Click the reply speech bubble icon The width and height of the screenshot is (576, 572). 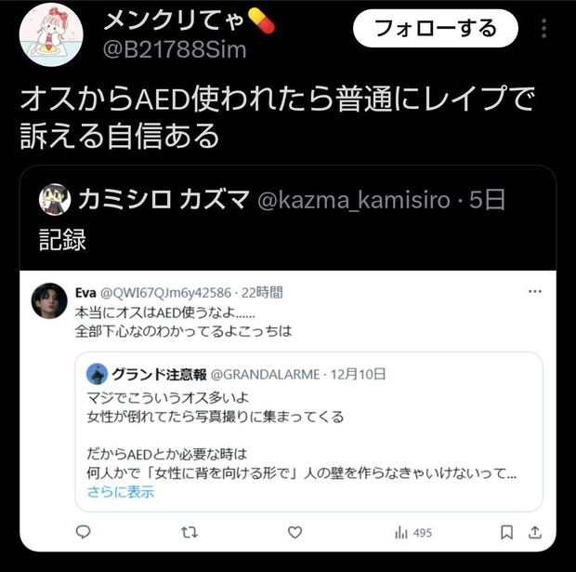tap(83, 532)
